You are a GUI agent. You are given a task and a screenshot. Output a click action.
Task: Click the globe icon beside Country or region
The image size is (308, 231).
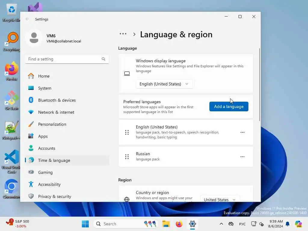(127, 199)
